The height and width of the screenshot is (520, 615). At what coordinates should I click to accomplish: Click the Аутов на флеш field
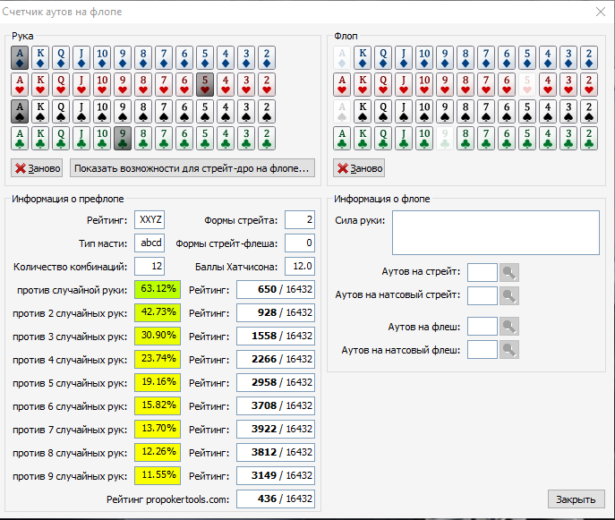483,327
